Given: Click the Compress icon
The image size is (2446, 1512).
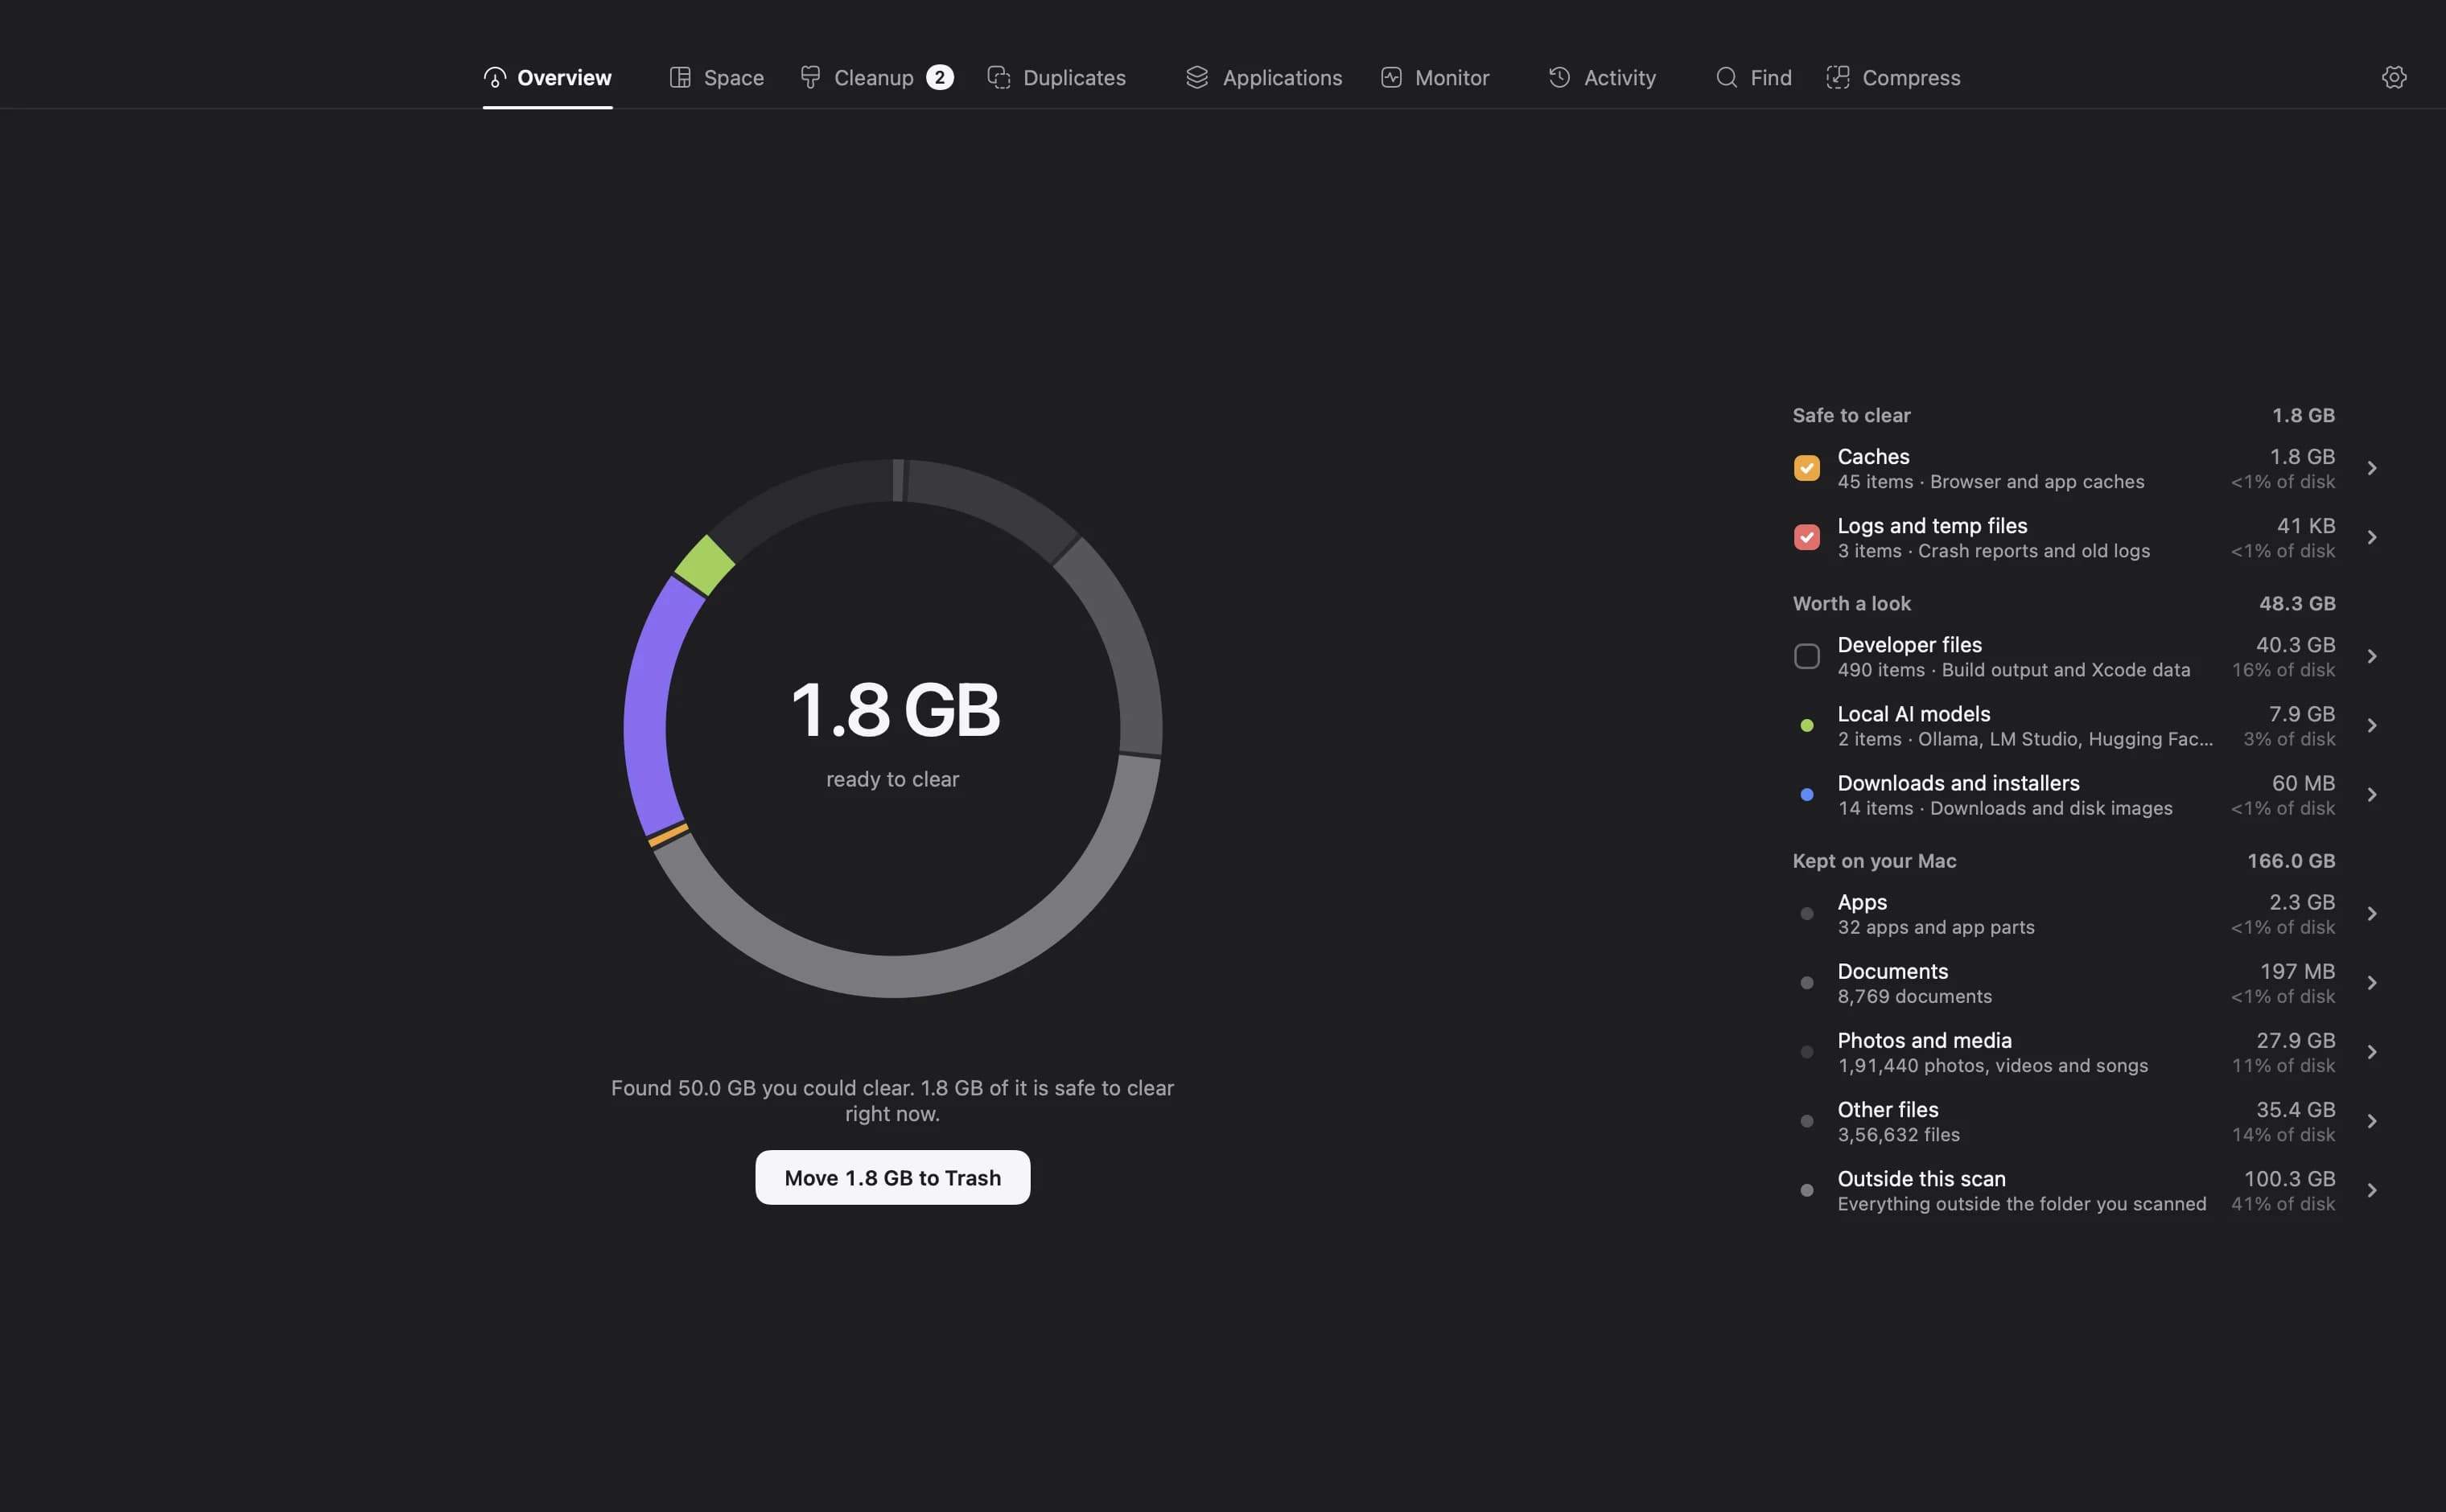Looking at the screenshot, I should (1838, 77).
